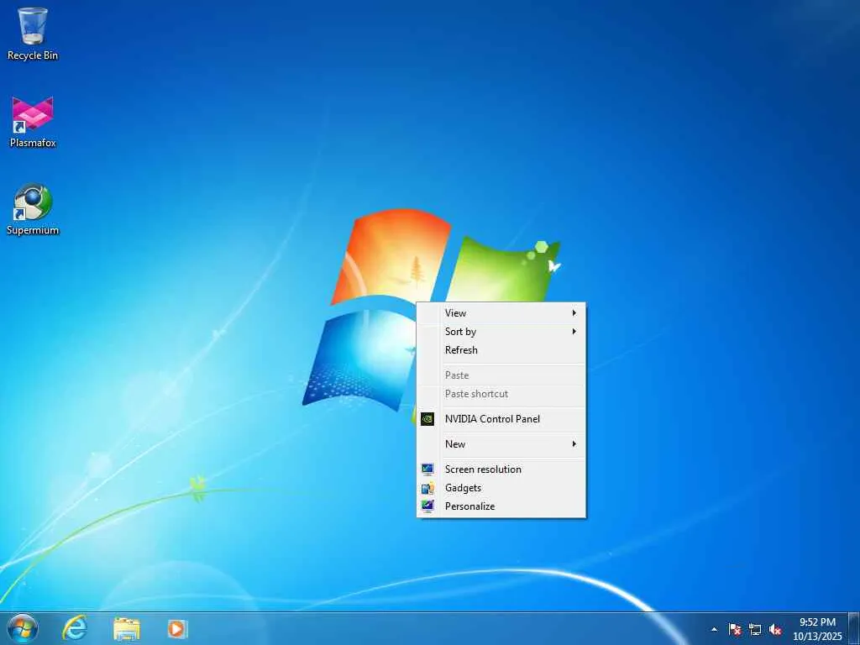860x645 pixels.
Task: Select Screen resolution in context menu
Action: (x=501, y=469)
